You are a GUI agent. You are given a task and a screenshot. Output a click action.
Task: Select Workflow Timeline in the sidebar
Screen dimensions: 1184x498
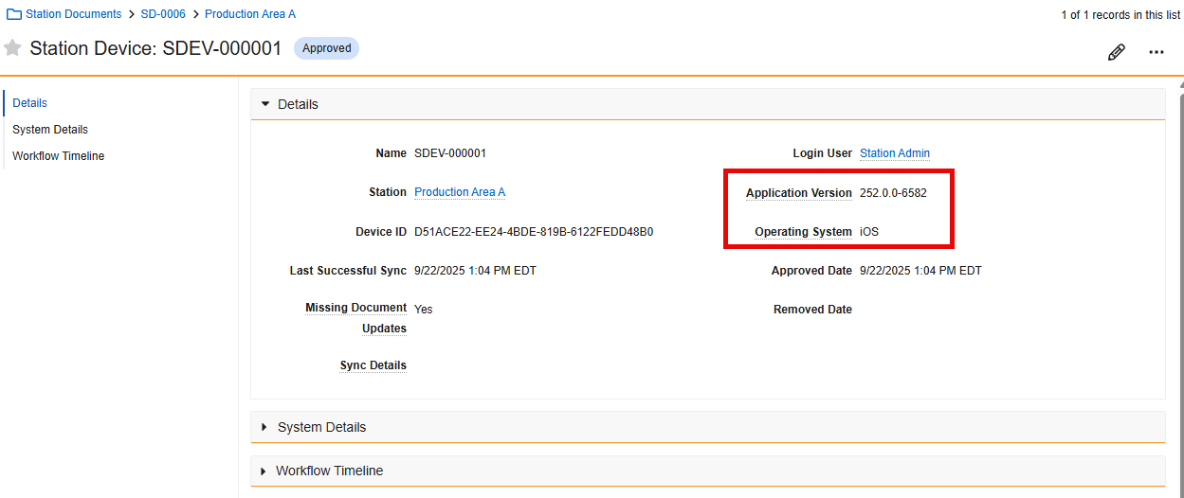coord(58,156)
